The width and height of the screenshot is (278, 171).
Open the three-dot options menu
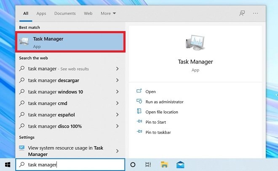[256, 13]
